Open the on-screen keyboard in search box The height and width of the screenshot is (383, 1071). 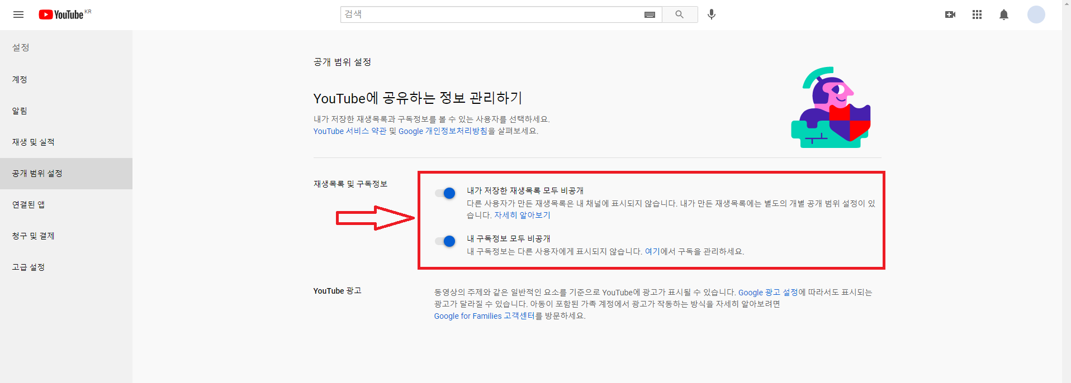click(650, 15)
